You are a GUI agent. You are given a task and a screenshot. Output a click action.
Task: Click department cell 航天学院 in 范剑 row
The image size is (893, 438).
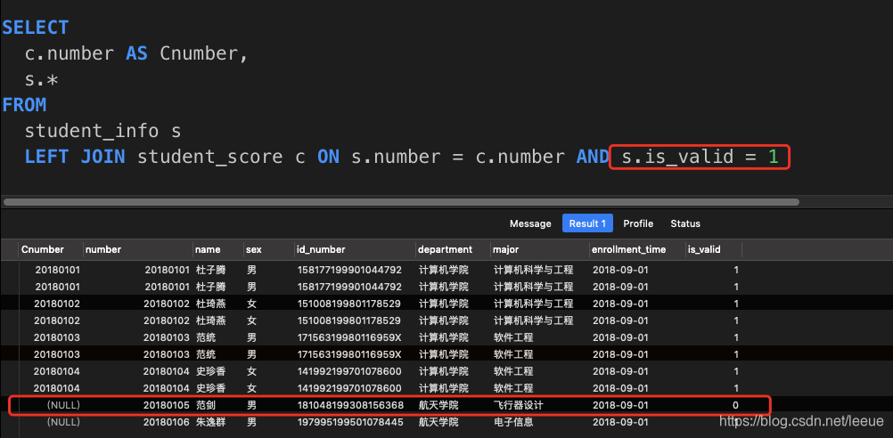[x=438, y=406]
